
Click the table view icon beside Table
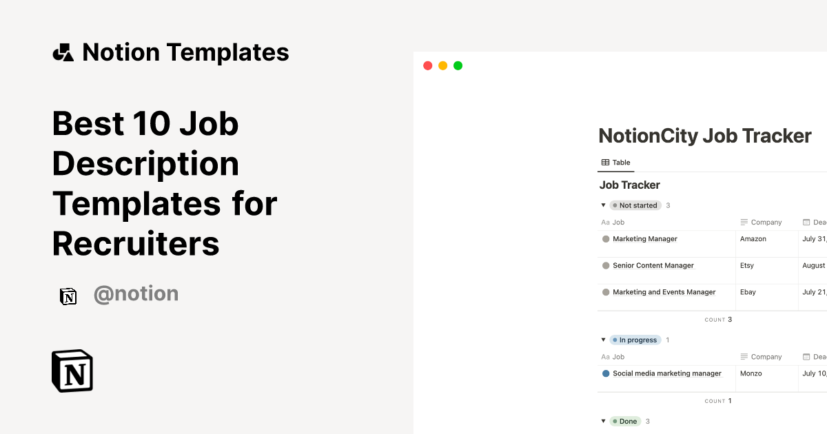coord(604,162)
